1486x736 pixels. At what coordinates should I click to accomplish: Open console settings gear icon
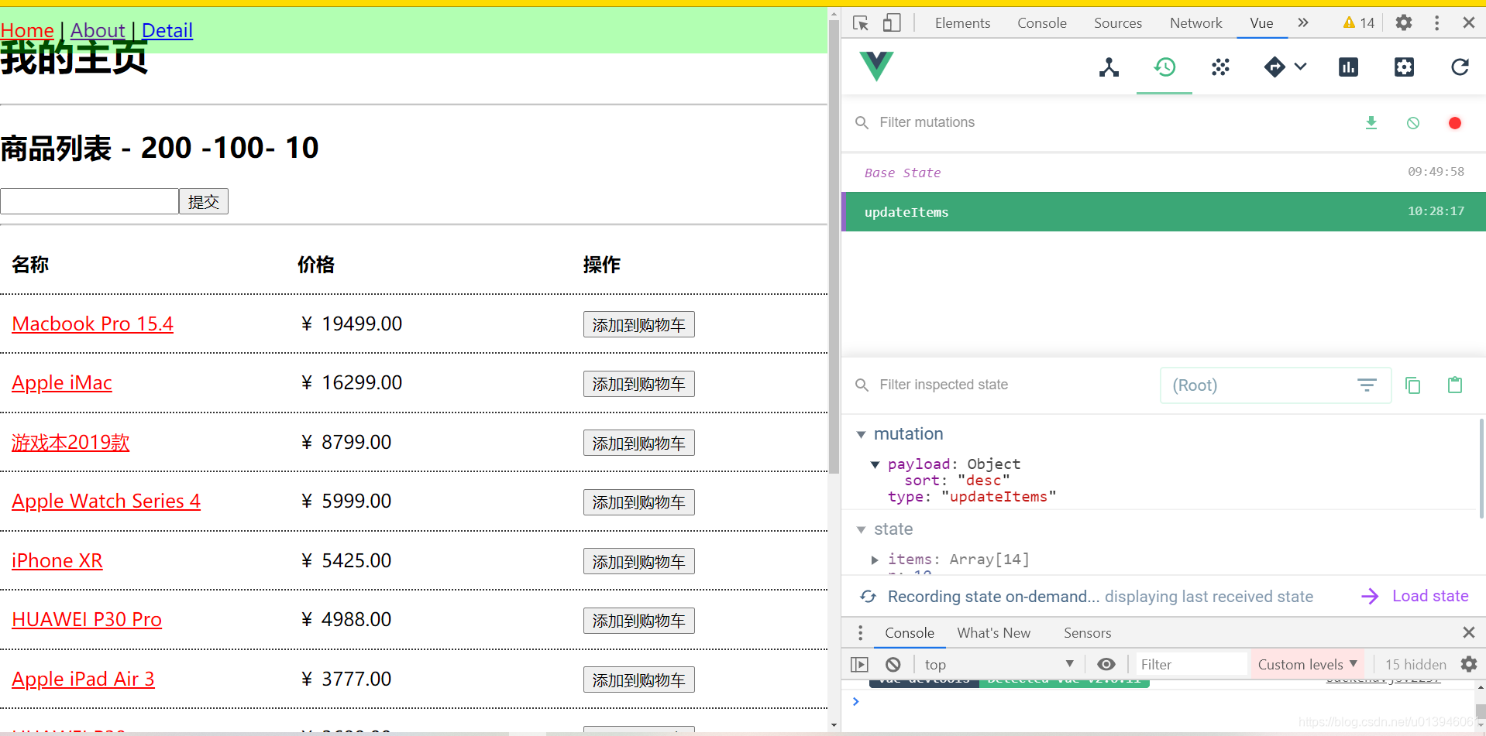[1469, 665]
